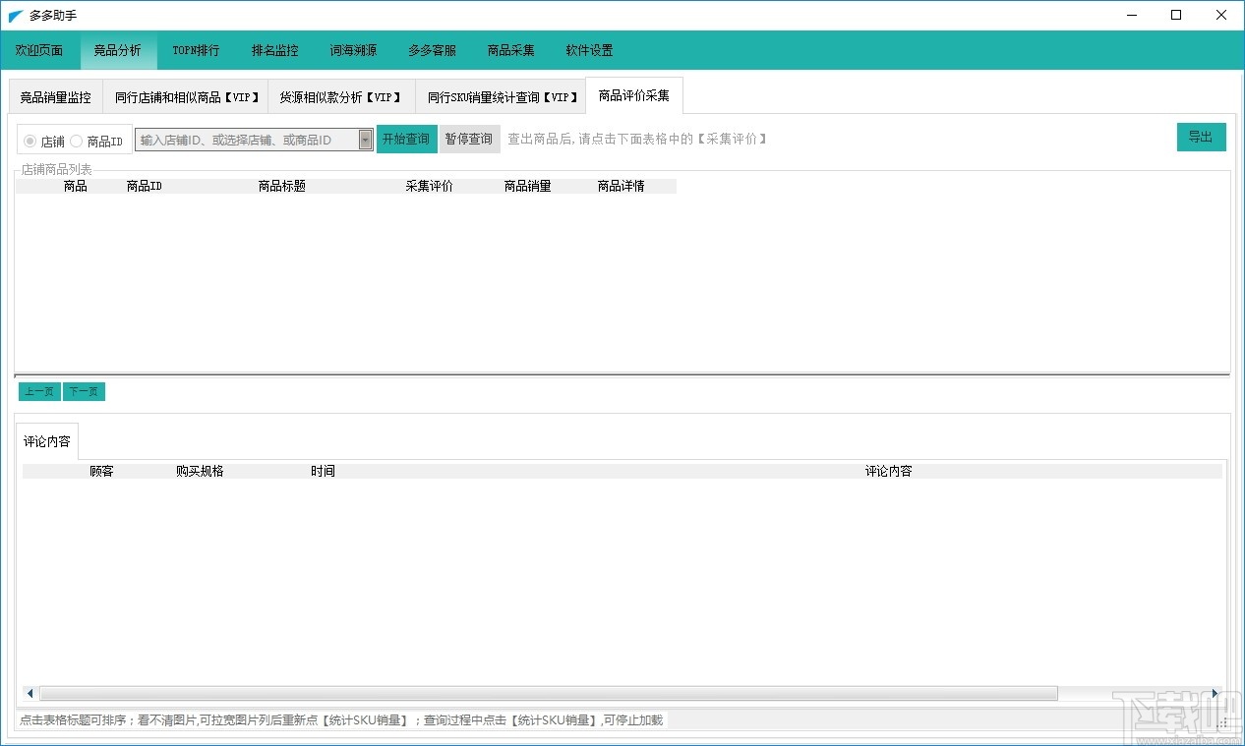The height and width of the screenshot is (746, 1245).
Task: Click the shop ID input field
Action: tap(246, 140)
